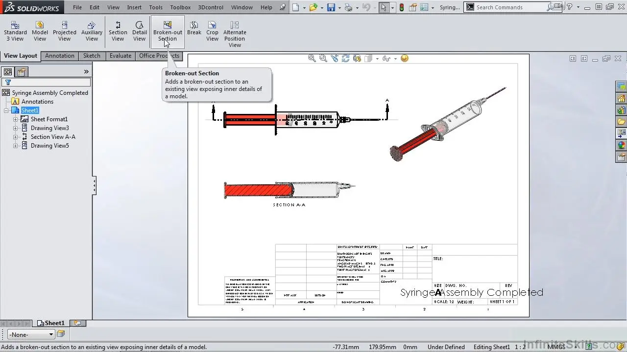The width and height of the screenshot is (627, 352).
Task: Select the Crop View tool
Action: (x=212, y=31)
